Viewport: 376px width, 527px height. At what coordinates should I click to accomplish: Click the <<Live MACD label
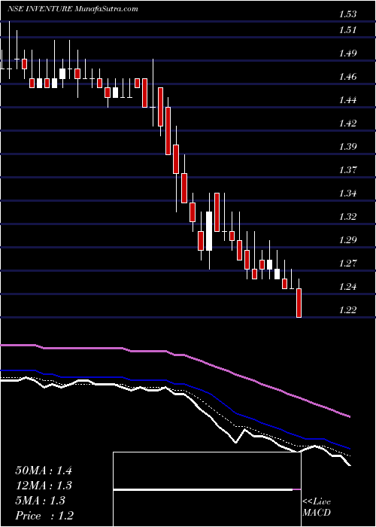pyautogui.click(x=317, y=507)
